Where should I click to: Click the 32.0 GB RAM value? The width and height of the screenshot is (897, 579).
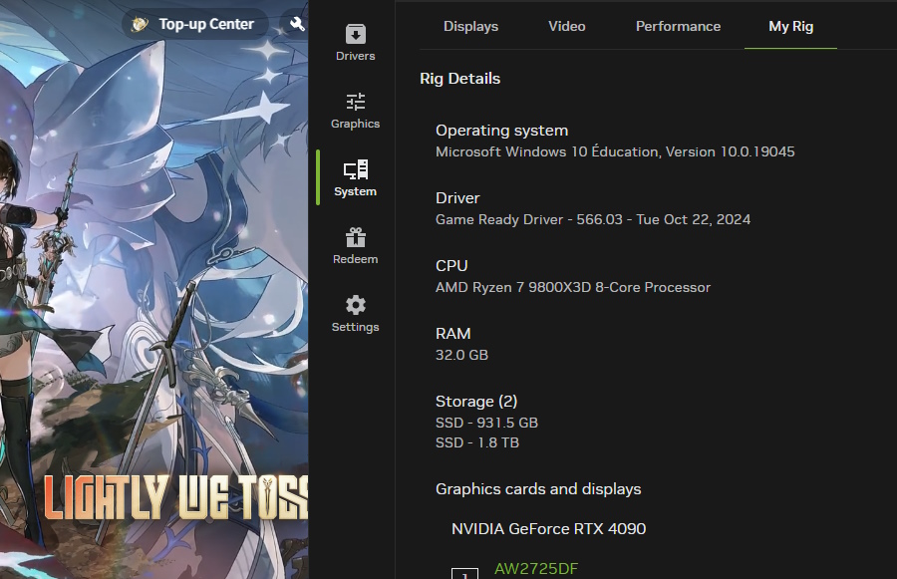click(x=461, y=355)
